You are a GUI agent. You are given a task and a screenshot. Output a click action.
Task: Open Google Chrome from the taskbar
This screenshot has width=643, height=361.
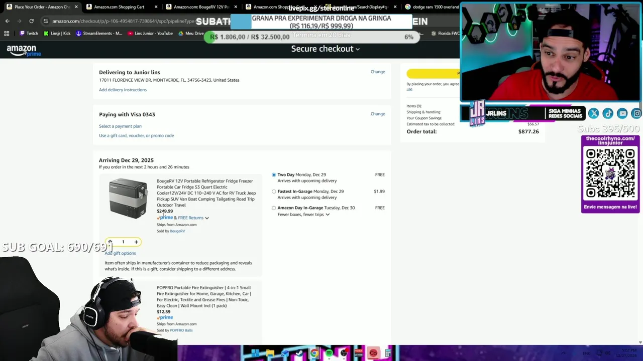314,353
